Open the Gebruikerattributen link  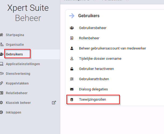(94, 79)
